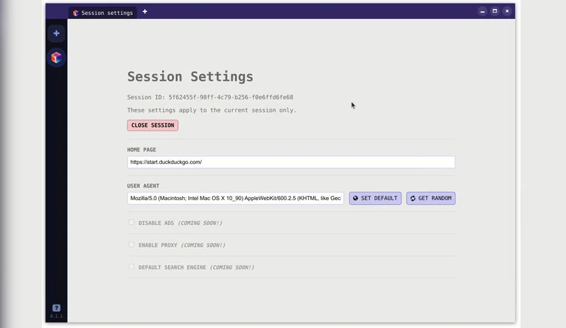This screenshot has height=328, width=566.
Task: Click the SET DEFAULT user agent button
Action: (x=375, y=199)
